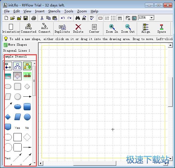The image size is (175, 168).
Task: Toggle Auto Connect mode
Action: pyautogui.click(x=44, y=28)
